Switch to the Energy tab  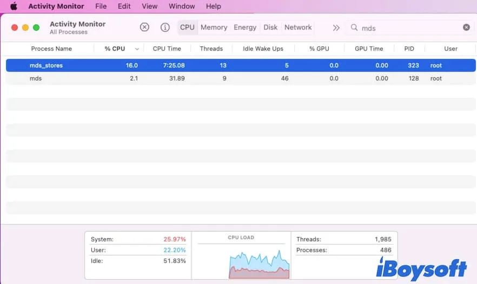245,28
